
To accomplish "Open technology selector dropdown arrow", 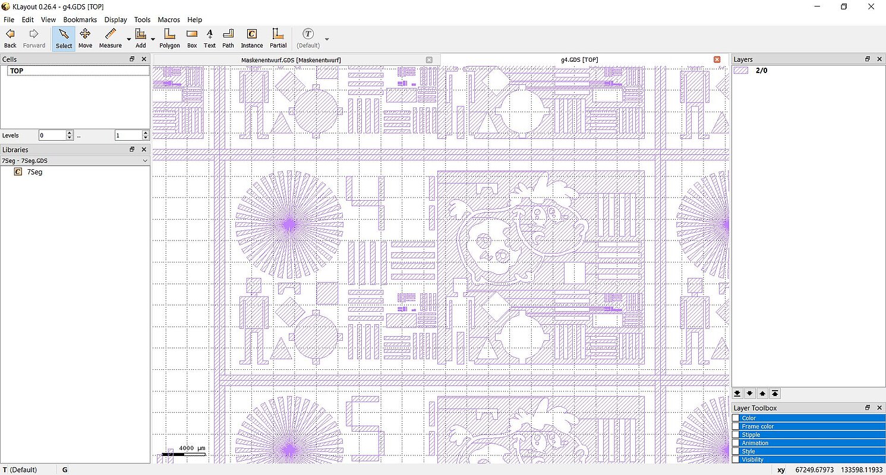I will (326, 39).
